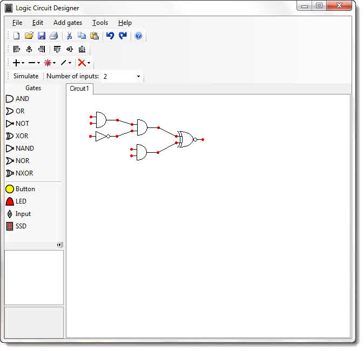
Task: Cut the selection with the scissors icon
Action: [x=69, y=36]
